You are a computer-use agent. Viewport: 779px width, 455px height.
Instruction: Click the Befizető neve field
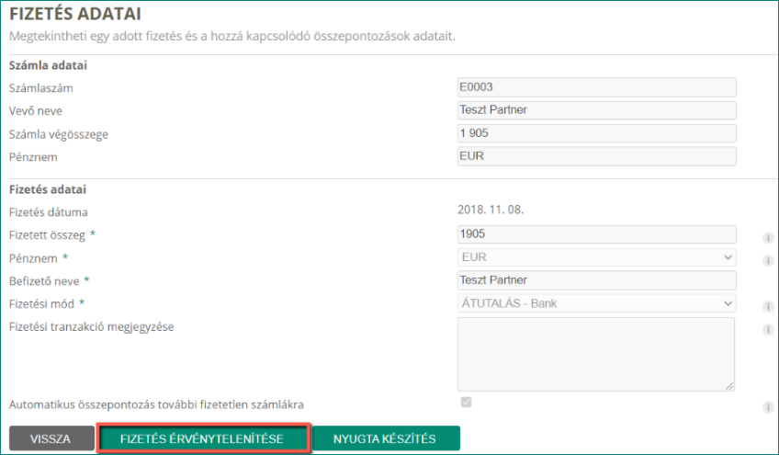[x=597, y=280]
